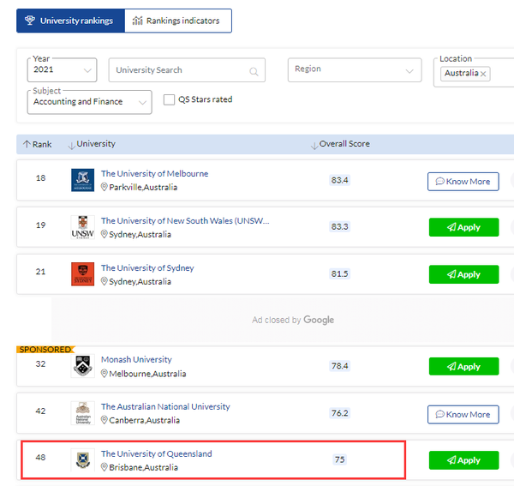Click the 81.5 overall score value
The width and height of the screenshot is (514, 486).
tap(339, 273)
